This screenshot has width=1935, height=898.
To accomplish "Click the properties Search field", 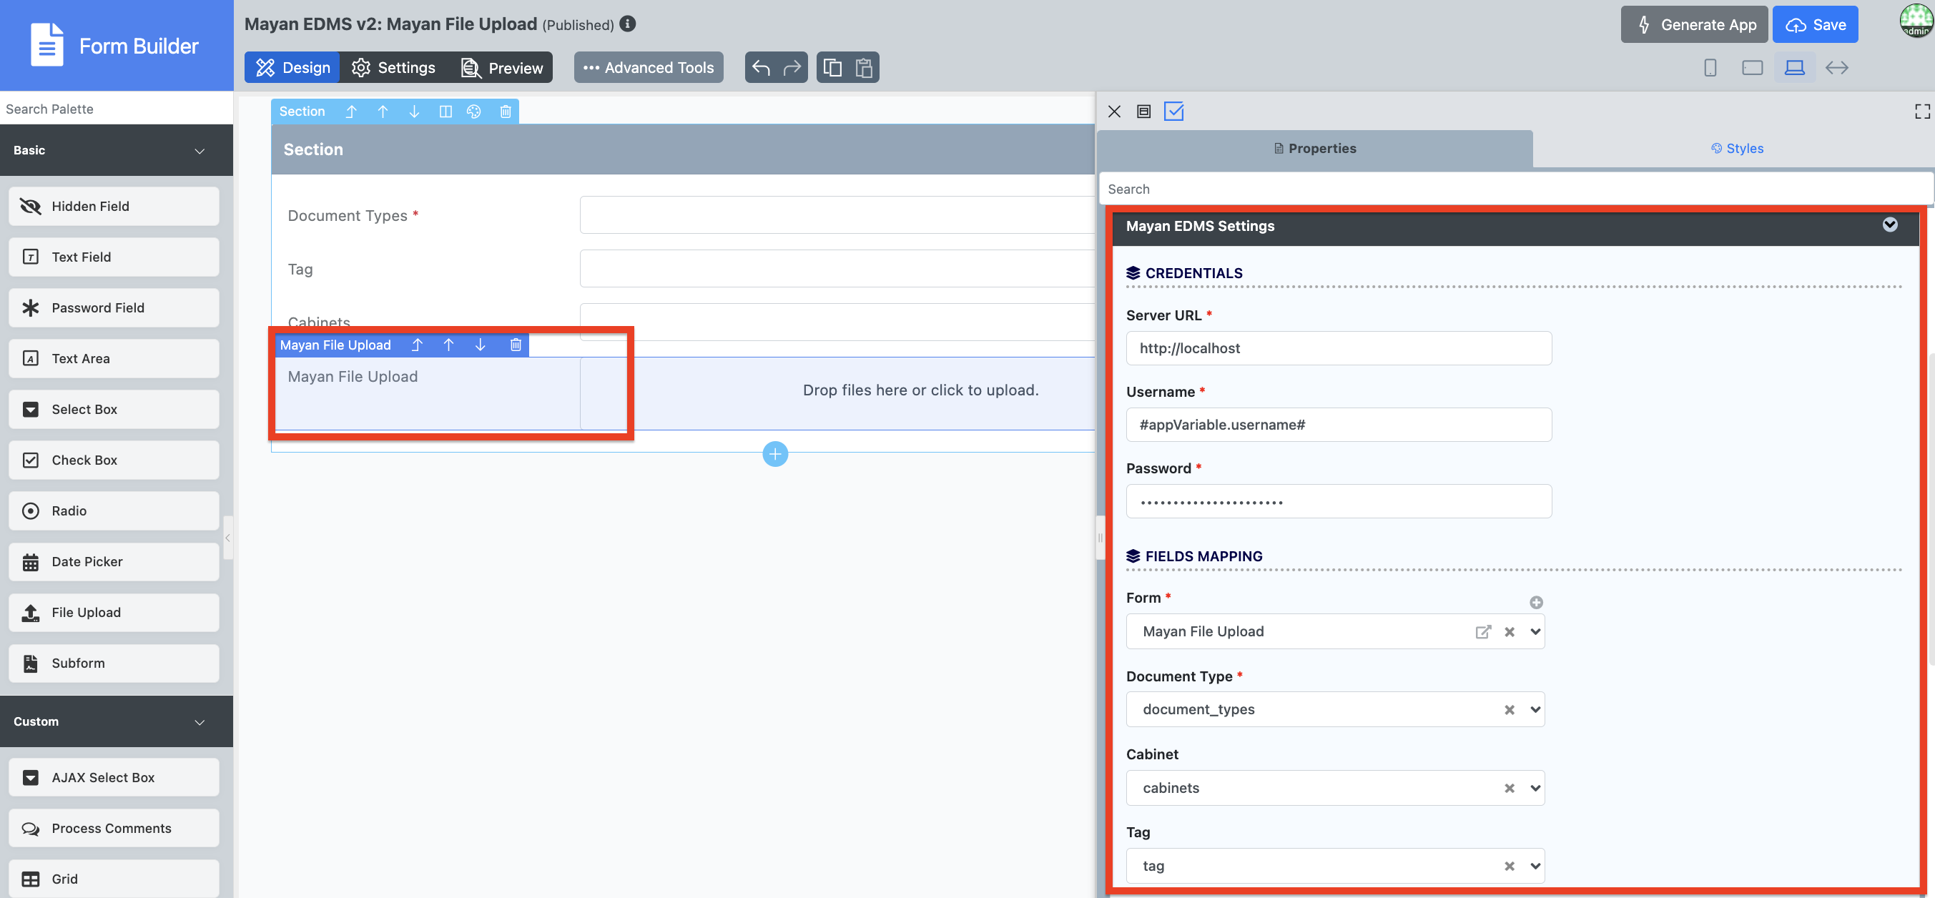I will pyautogui.click(x=1516, y=189).
